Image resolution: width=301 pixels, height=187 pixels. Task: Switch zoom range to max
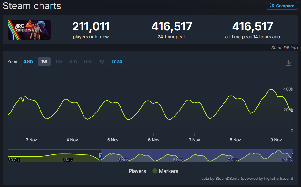tap(117, 61)
